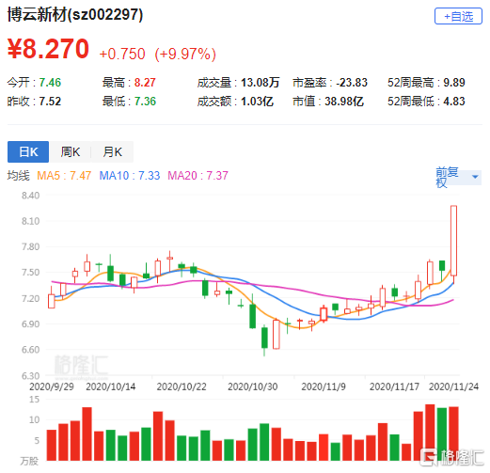The height and width of the screenshot is (473, 490).
Task: Switch to 日K daily chart tab
Action: point(28,151)
